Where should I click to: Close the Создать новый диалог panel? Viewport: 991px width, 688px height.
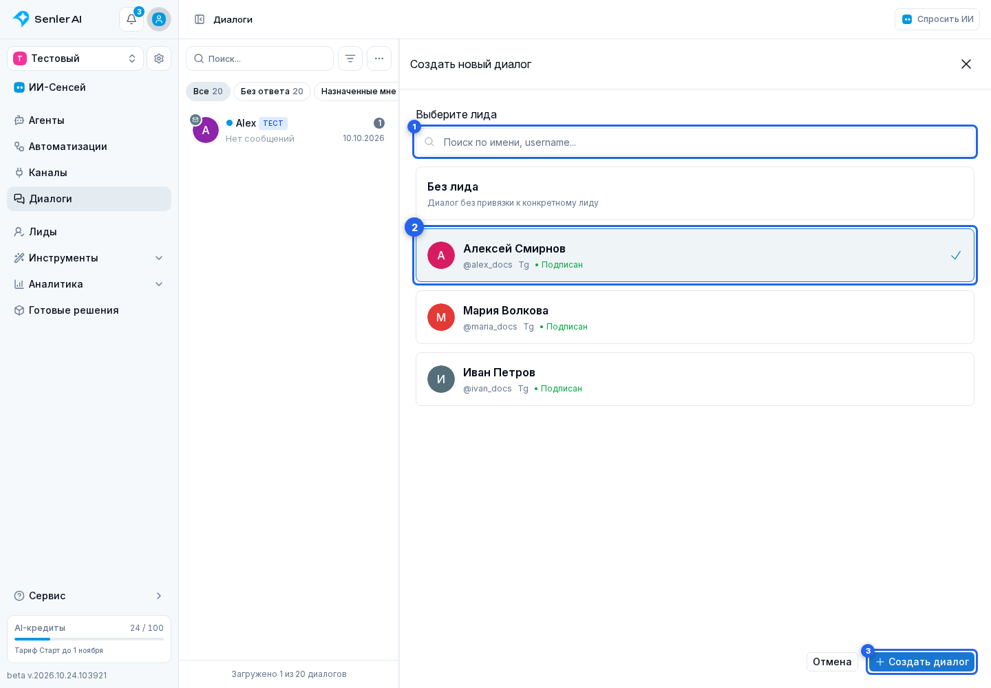pyautogui.click(x=966, y=64)
